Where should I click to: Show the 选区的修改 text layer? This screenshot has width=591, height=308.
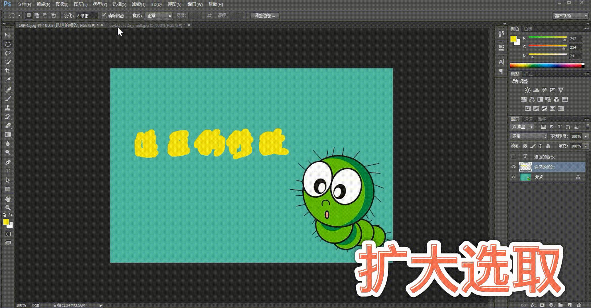tap(513, 156)
